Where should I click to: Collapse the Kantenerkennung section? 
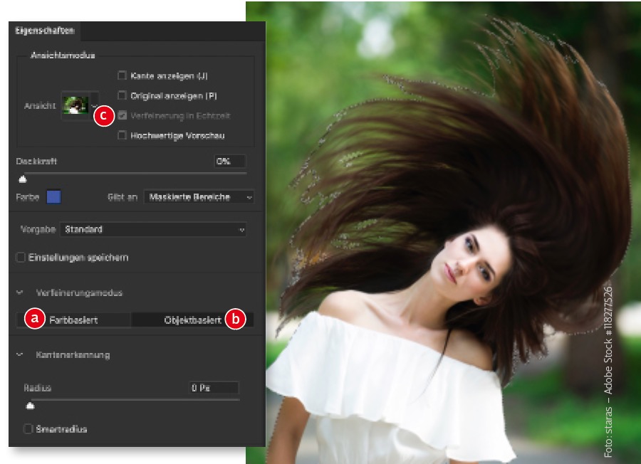20,354
